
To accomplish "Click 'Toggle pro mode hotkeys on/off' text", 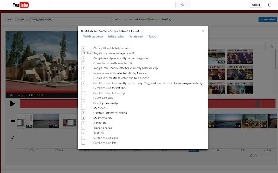I will (x=114, y=53).
